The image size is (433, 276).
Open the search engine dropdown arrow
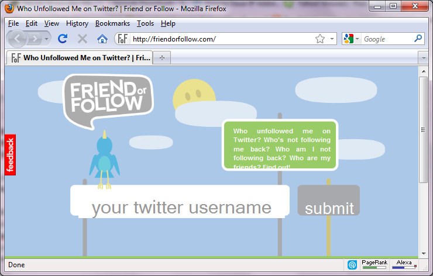click(x=357, y=39)
